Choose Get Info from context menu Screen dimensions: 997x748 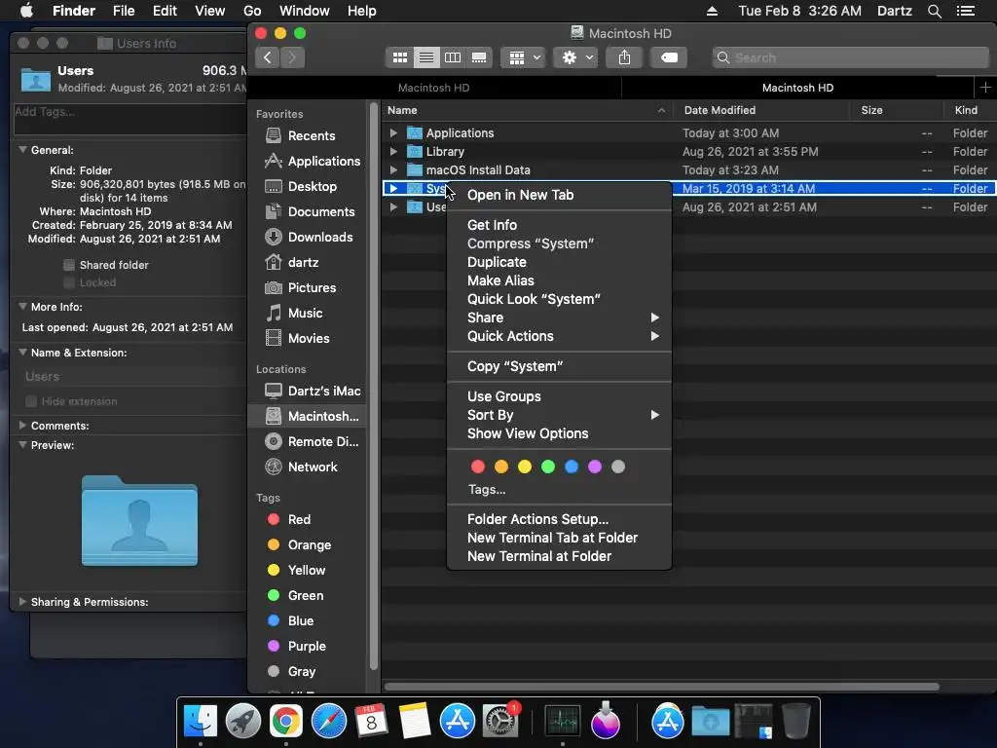click(x=559, y=225)
